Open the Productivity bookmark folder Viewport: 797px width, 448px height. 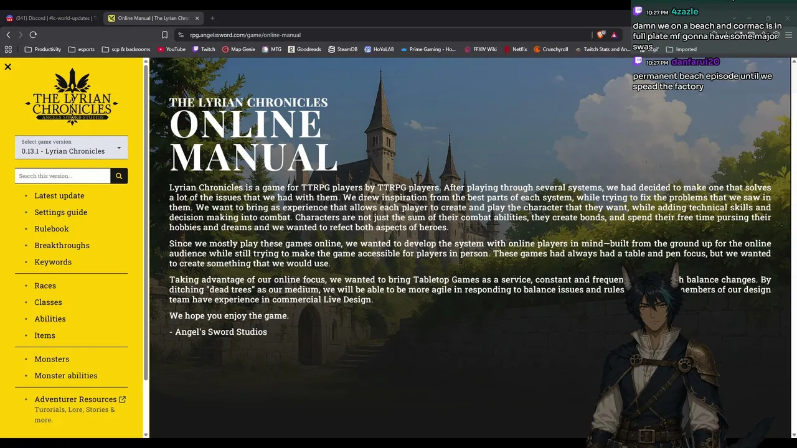pos(43,49)
